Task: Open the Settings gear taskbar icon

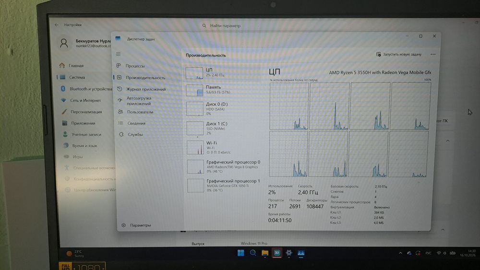Action: point(288,253)
